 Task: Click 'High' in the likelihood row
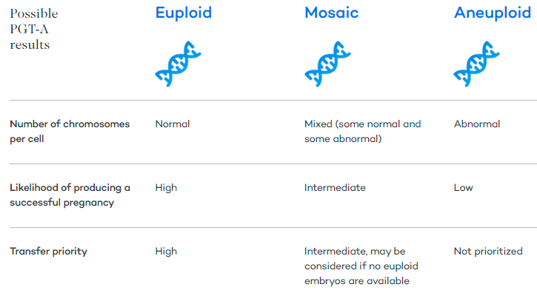coord(166,188)
